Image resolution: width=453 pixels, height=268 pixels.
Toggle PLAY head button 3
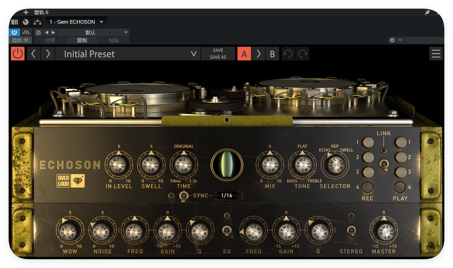pos(400,172)
